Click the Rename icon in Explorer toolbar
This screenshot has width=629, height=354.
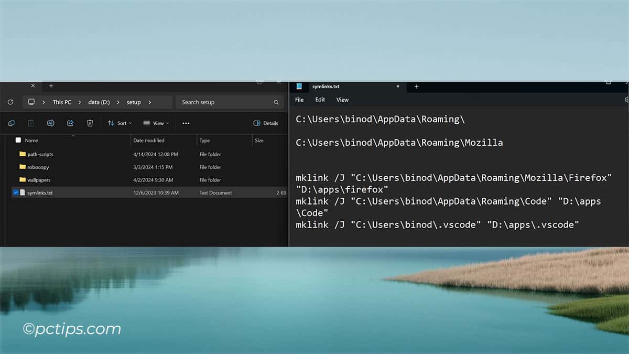(x=51, y=123)
